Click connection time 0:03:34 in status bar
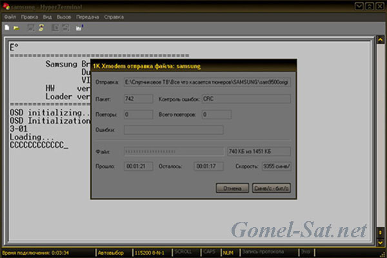 coord(35,253)
